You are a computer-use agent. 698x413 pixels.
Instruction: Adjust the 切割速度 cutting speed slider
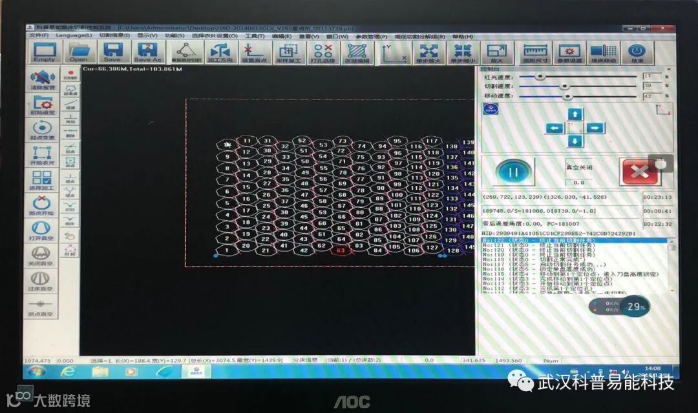click(564, 86)
